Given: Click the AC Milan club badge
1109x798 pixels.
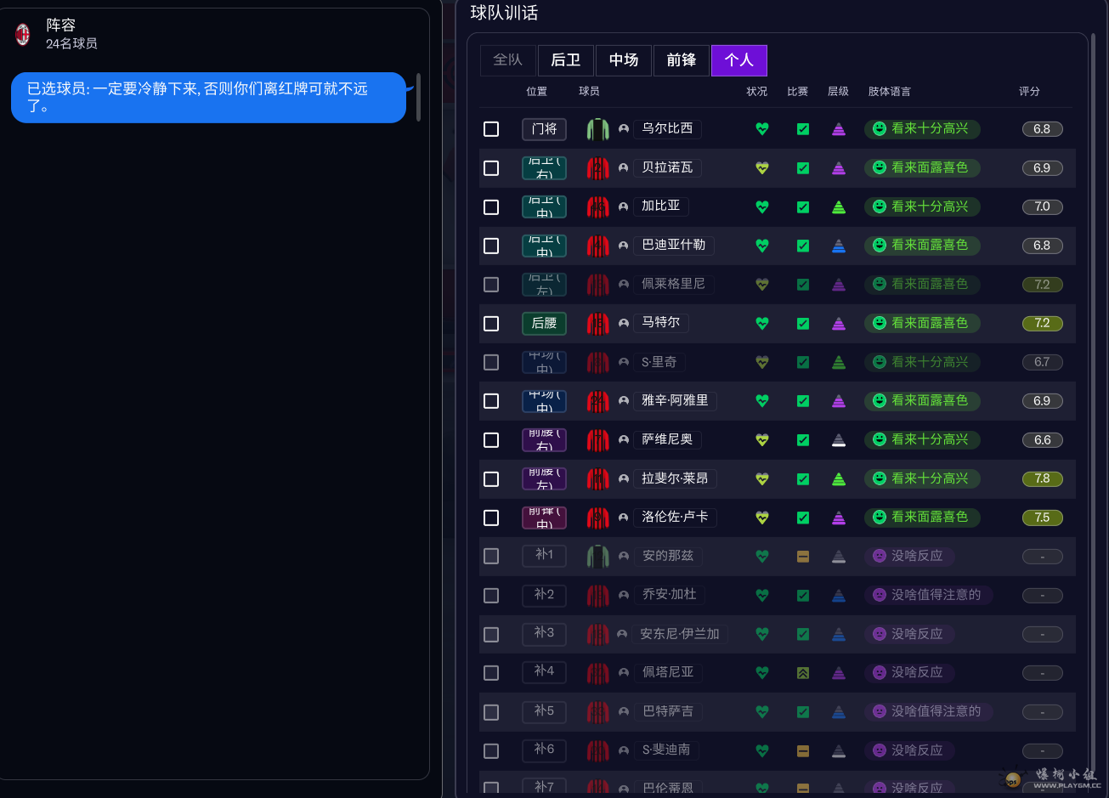Looking at the screenshot, I should pos(23,35).
